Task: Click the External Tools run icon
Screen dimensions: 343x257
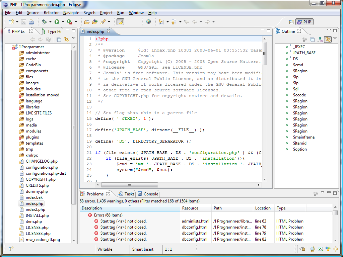Action: (x=70, y=22)
